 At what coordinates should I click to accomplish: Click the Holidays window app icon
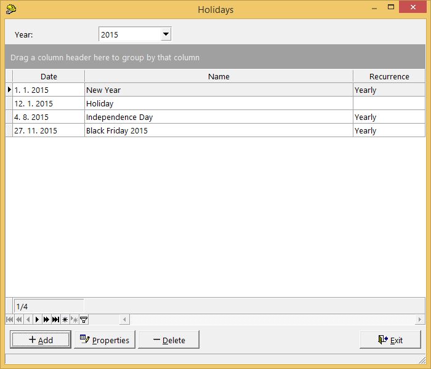pyautogui.click(x=10, y=9)
